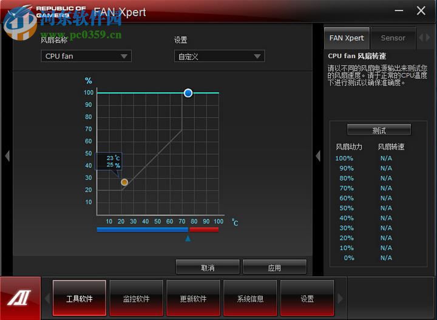Click the 50 label on the percent axis
437x320 pixels.
click(x=89, y=153)
